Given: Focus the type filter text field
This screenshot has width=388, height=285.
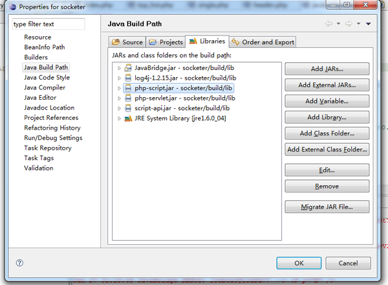Looking at the screenshot, I should pos(48,24).
